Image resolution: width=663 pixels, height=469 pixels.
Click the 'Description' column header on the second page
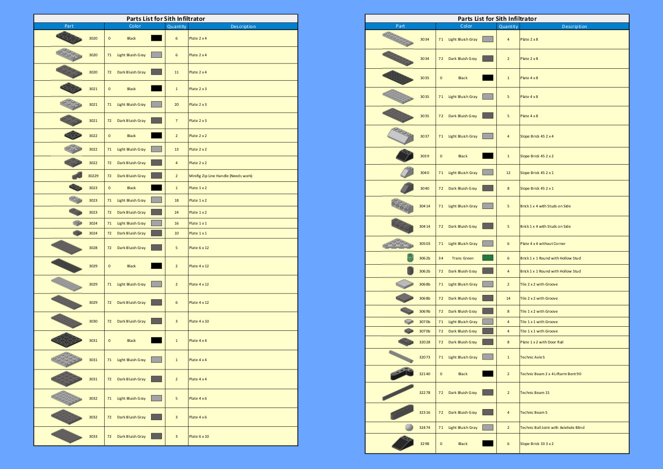pyautogui.click(x=574, y=27)
